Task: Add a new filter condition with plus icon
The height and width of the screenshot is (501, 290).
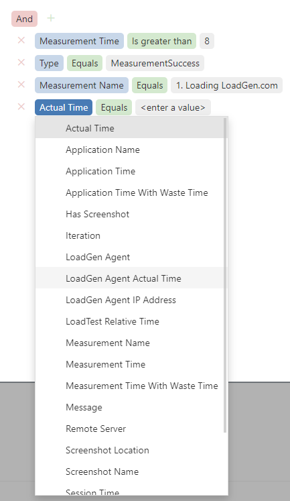Action: click(x=51, y=18)
